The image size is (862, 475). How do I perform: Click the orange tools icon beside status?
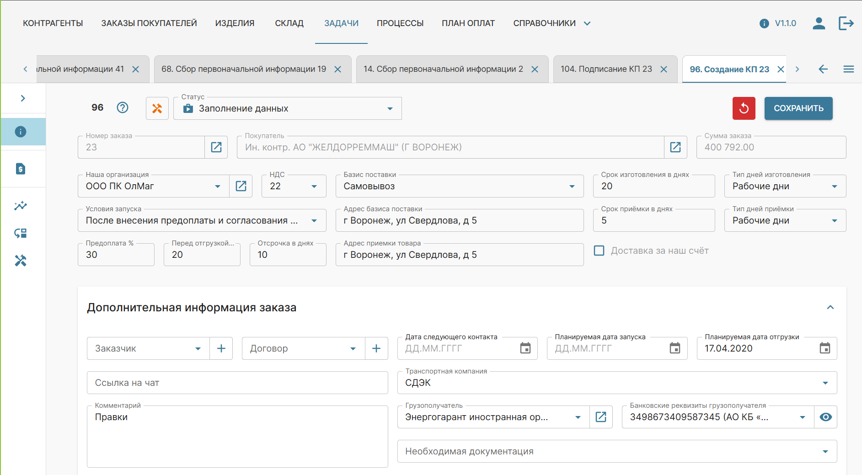[157, 108]
